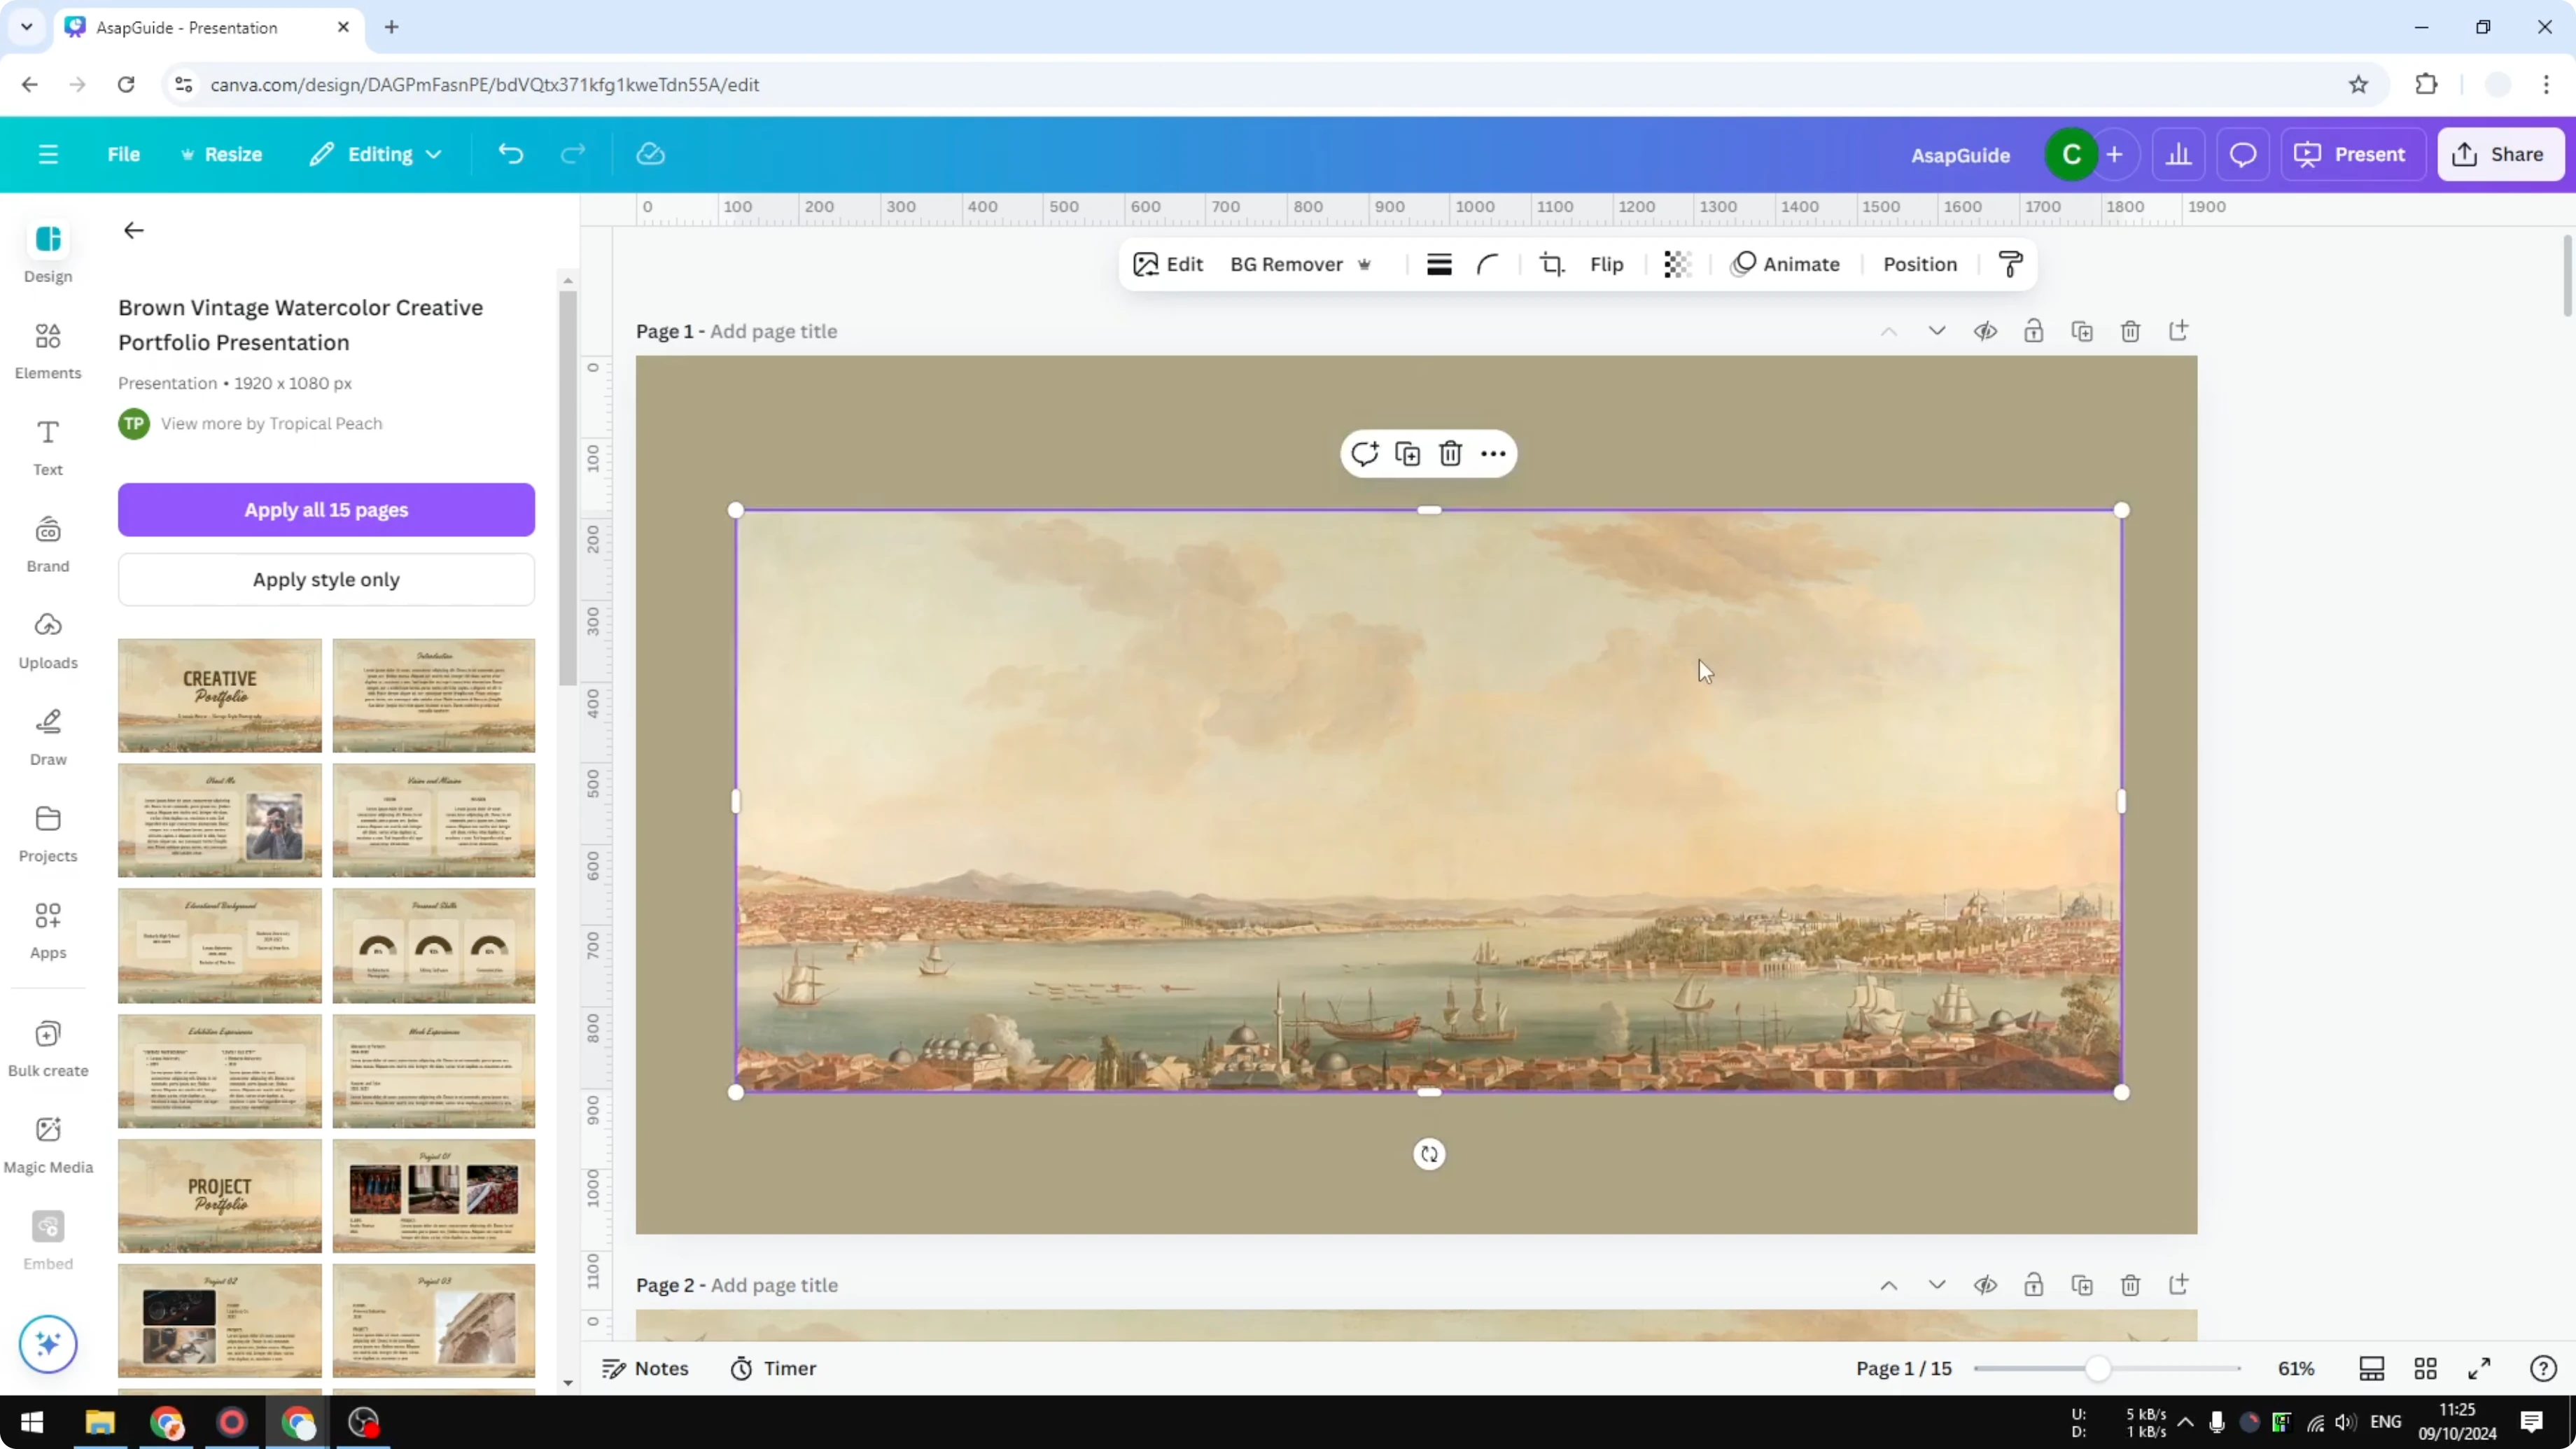Click Apply all 15 pages
The width and height of the screenshot is (2576, 1449).
coord(326,509)
